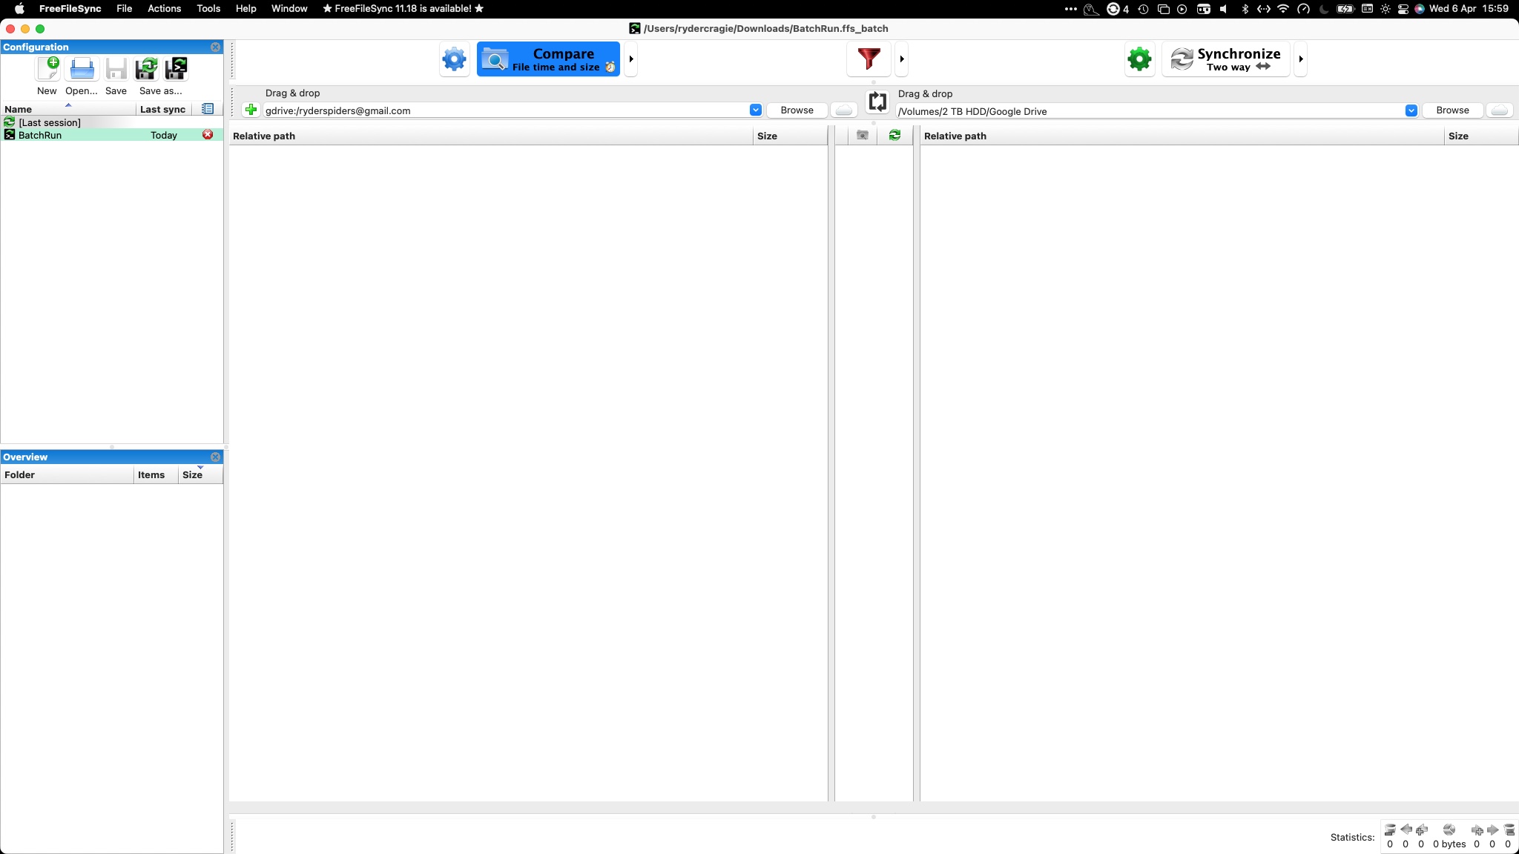Image resolution: width=1519 pixels, height=854 pixels.
Task: Click Save as GUI job icon
Action: (x=147, y=69)
